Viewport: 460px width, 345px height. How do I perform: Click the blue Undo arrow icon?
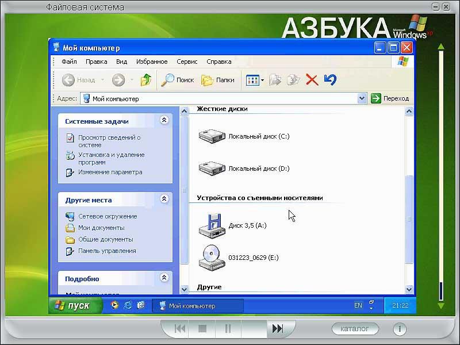[330, 80]
